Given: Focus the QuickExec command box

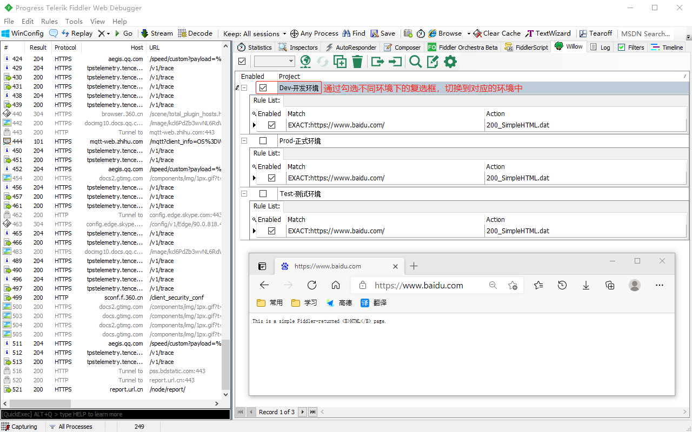Looking at the screenshot, I should click(115, 414).
